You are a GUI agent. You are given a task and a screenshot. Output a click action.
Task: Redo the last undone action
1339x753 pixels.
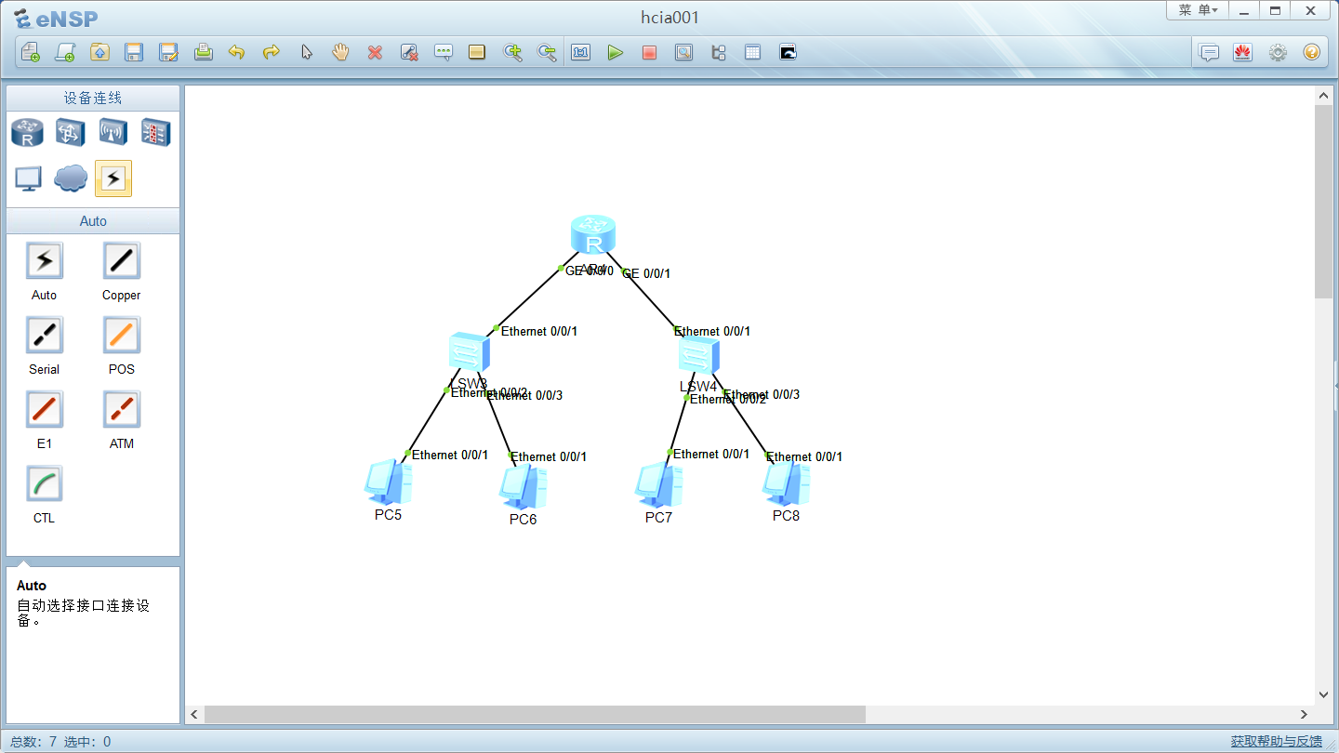pos(272,53)
